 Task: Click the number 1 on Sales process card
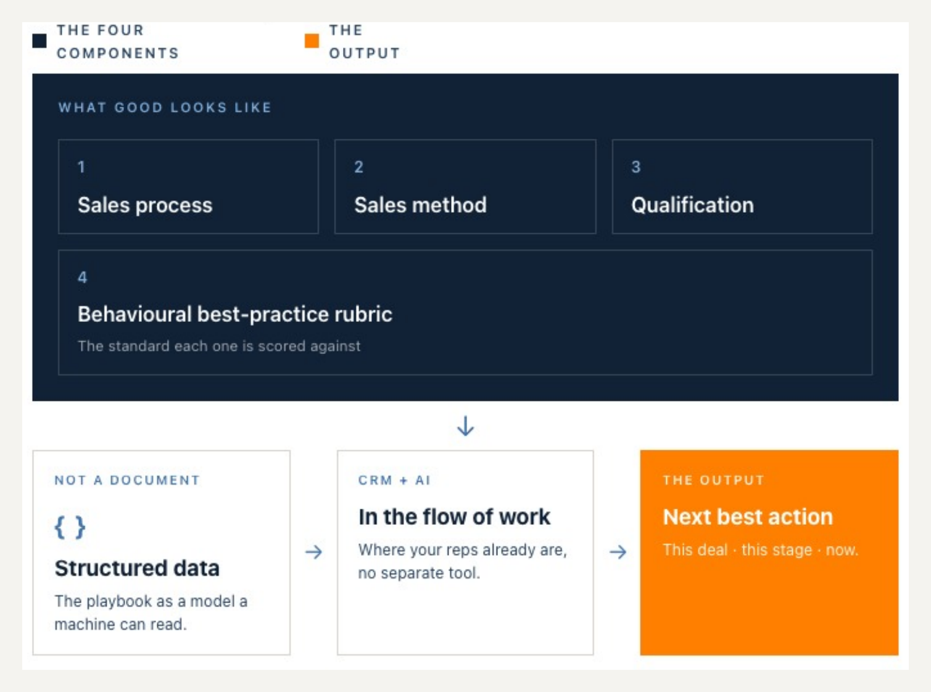coord(81,167)
